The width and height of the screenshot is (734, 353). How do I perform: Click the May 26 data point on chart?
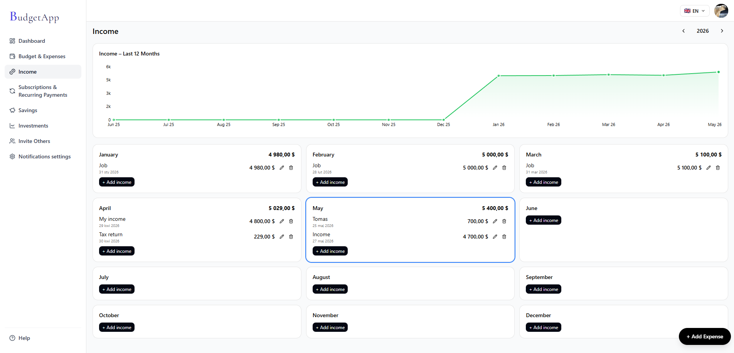(719, 72)
